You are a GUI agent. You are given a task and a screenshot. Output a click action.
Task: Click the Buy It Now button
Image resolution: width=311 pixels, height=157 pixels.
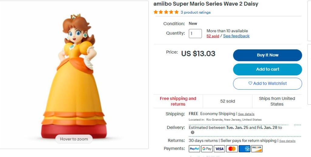point(267,55)
